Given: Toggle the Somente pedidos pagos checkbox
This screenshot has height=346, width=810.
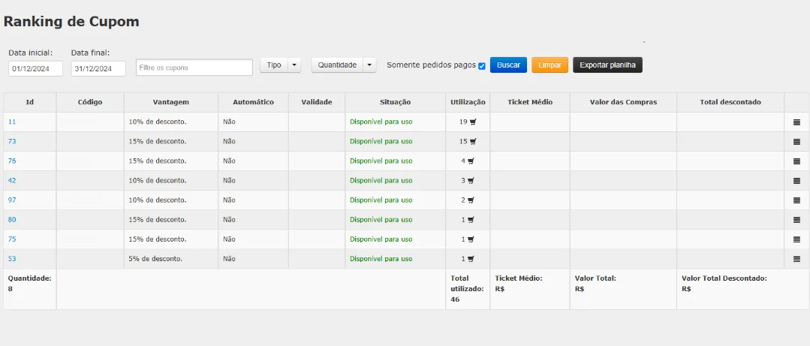Looking at the screenshot, I should click(x=482, y=65).
